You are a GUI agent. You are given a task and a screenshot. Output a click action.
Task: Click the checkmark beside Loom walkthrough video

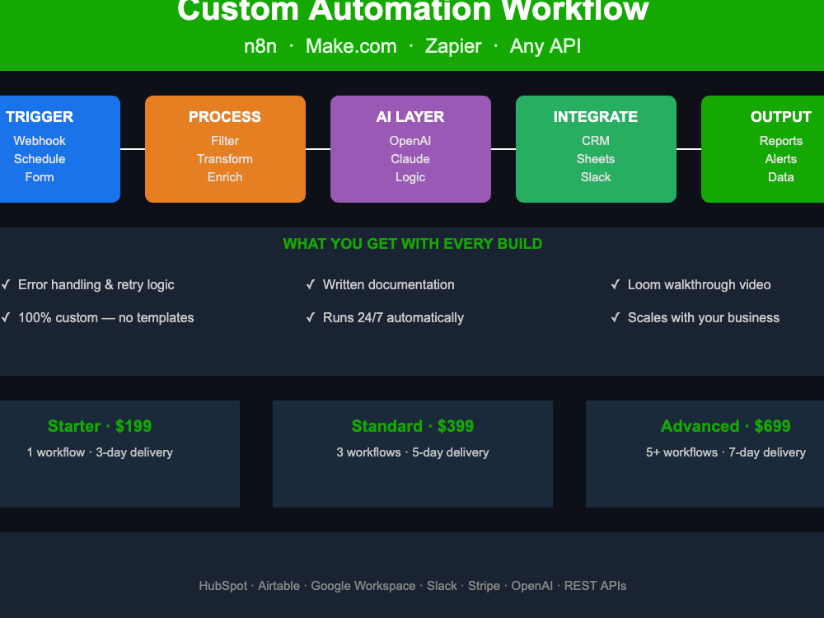tap(616, 285)
